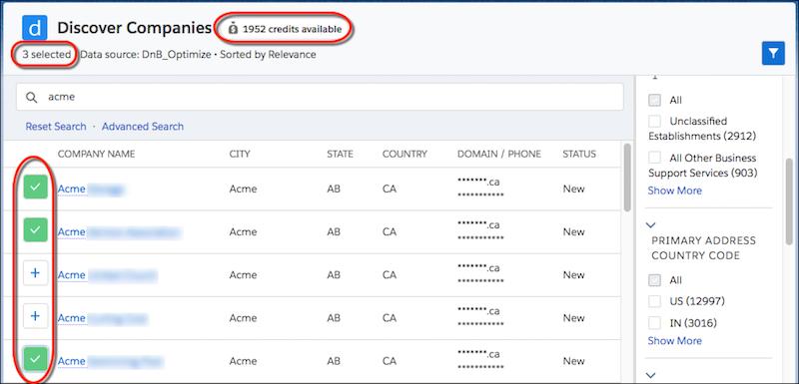Check All under Primary Address Country Code
The height and width of the screenshot is (384, 799).
655,280
